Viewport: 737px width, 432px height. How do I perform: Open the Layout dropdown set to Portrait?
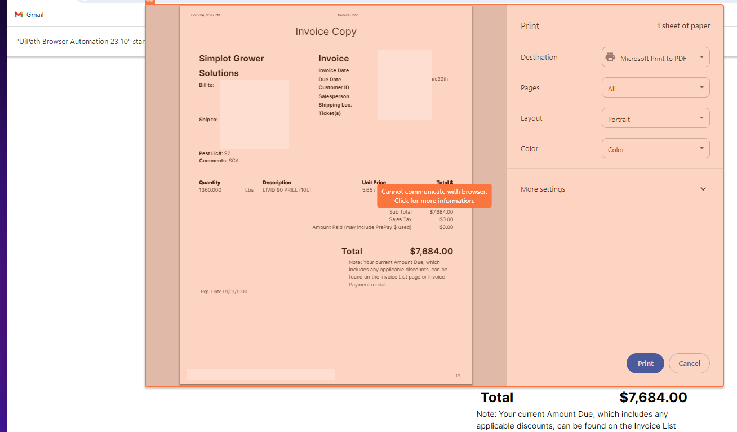coord(655,118)
